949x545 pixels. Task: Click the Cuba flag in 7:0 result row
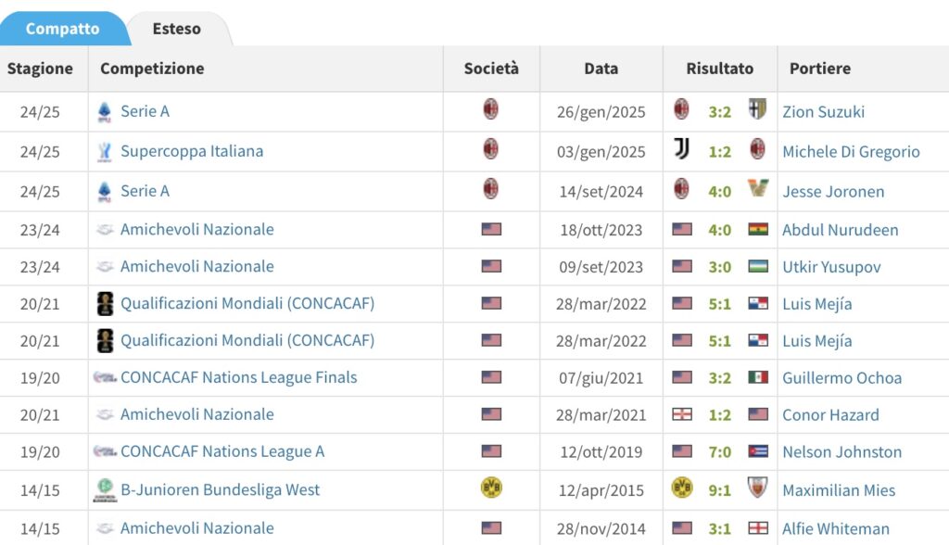tap(757, 451)
